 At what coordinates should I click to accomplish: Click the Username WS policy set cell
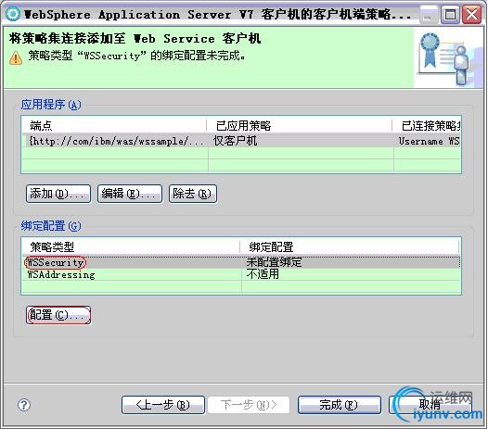click(429, 141)
